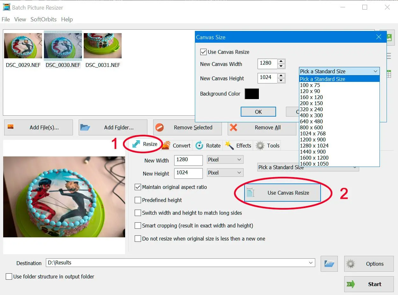398x295 pixels.
Task: Switch to details table view icon
Action: [389, 74]
